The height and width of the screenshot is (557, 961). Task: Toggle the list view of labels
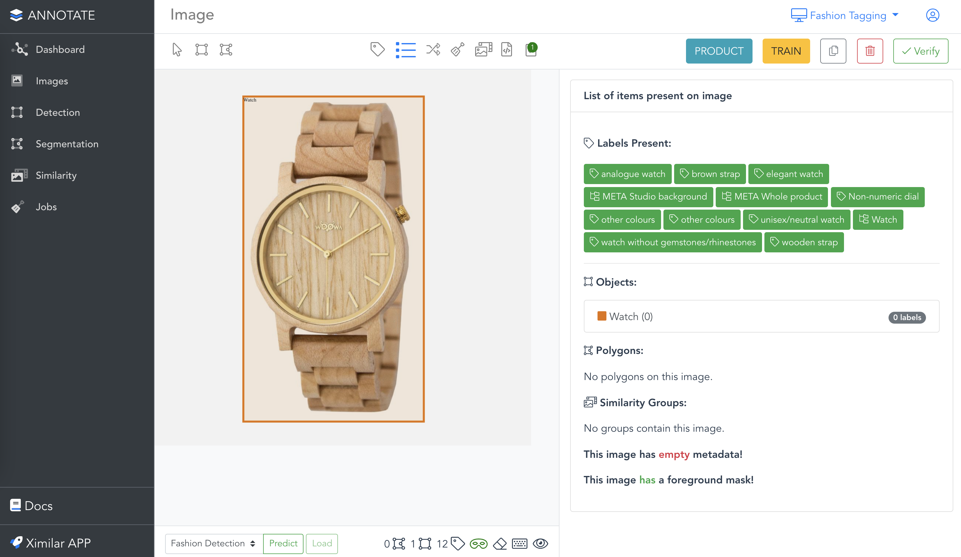tap(406, 49)
